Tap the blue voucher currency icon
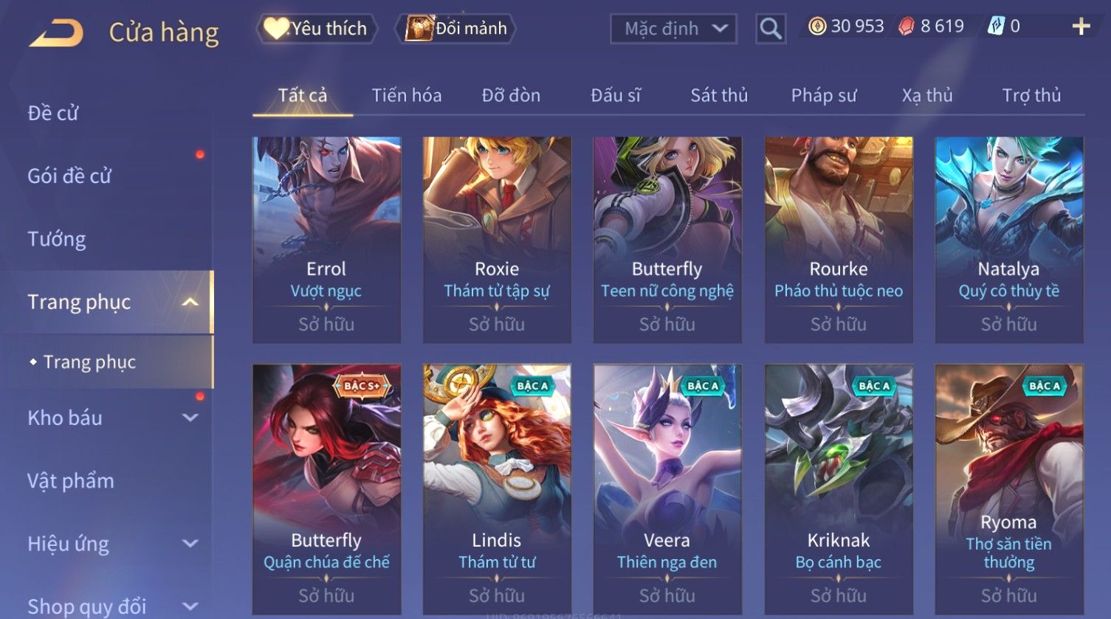1111x619 pixels. 996,27
